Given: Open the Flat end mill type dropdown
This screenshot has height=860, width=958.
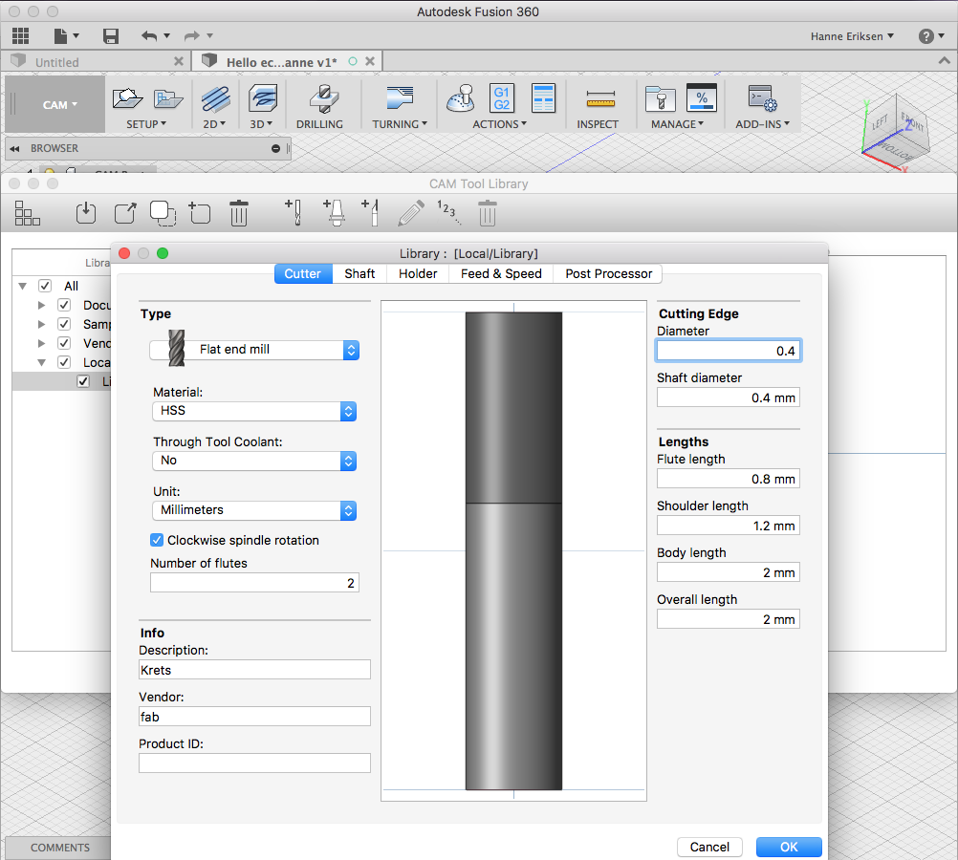Looking at the screenshot, I should 254,350.
